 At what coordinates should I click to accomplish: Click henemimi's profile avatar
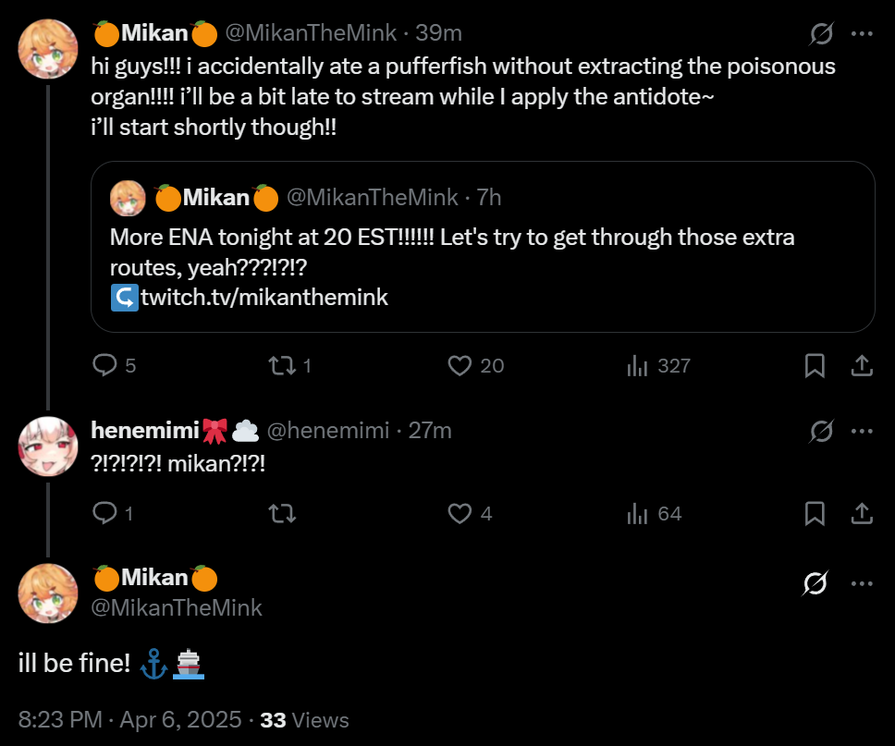click(48, 446)
